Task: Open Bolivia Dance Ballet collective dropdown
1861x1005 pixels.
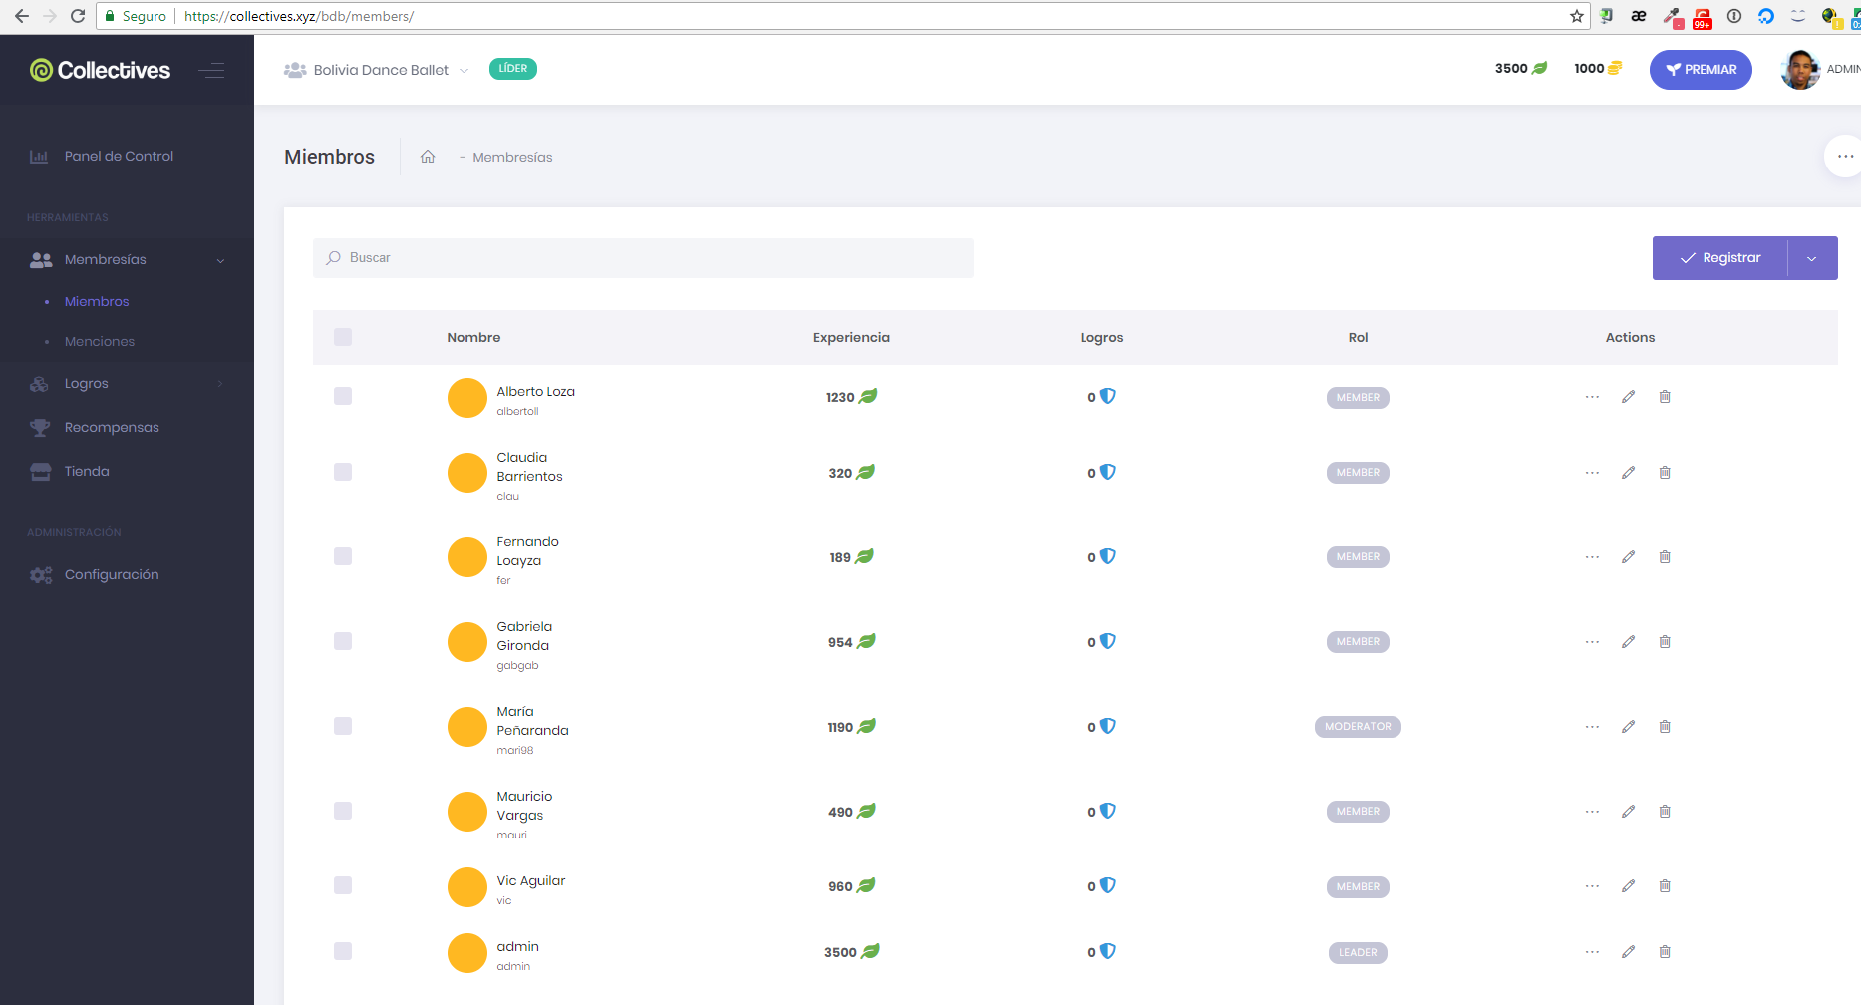Action: (377, 70)
